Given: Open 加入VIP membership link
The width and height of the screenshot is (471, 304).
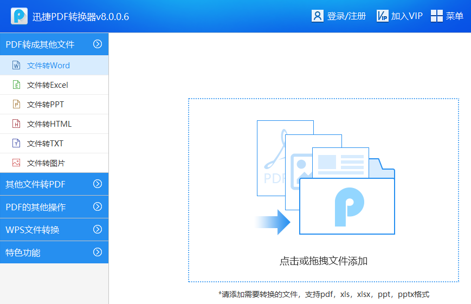Looking at the screenshot, I should 407,16.
